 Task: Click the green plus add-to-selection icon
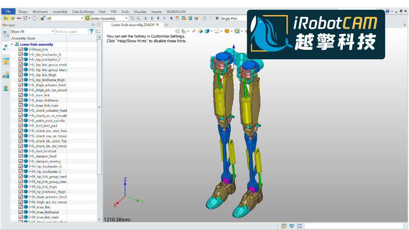click(x=13, y=18)
